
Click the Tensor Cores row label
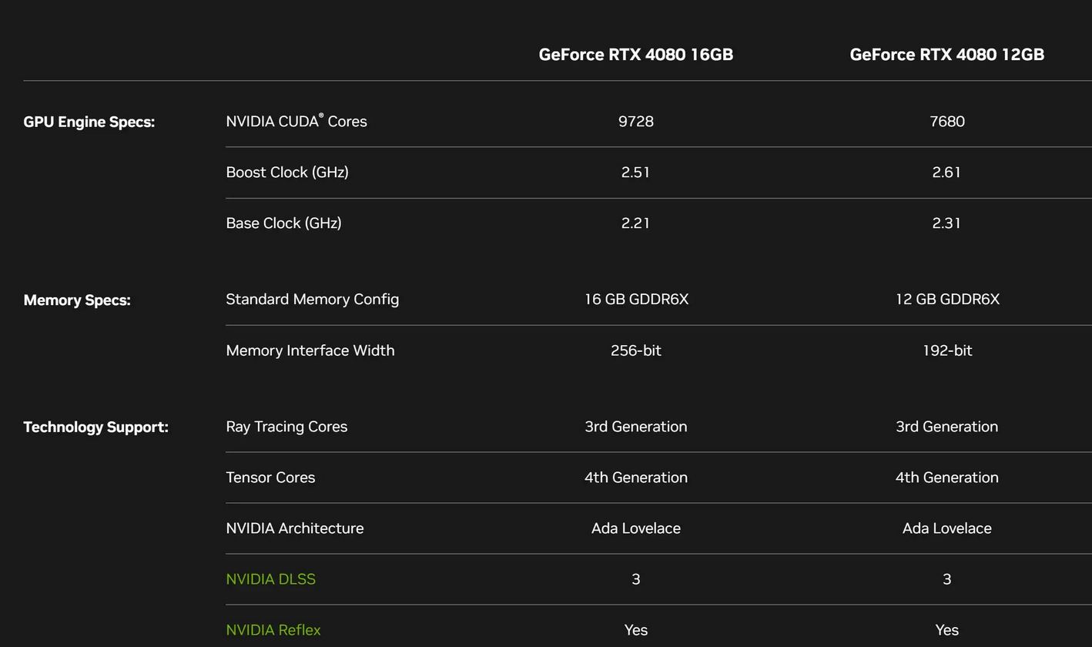pyautogui.click(x=270, y=478)
